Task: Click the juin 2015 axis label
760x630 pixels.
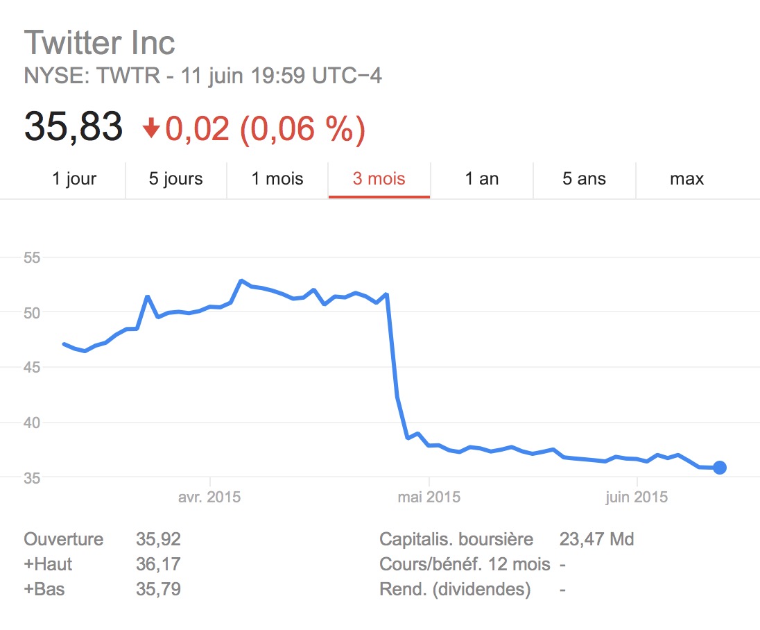Action: [x=637, y=497]
